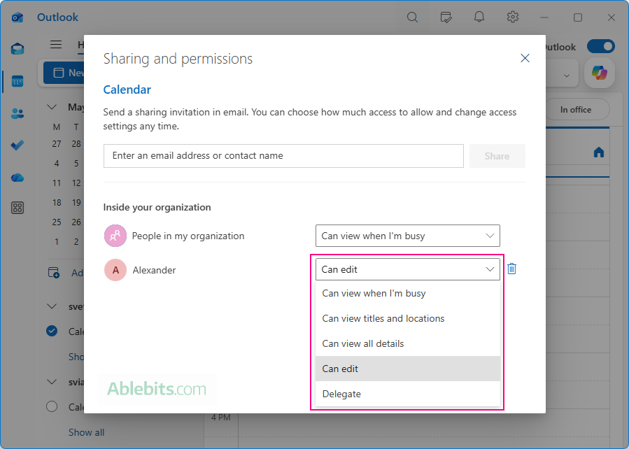Open notifications bell icon
The image size is (629, 449).
coord(479,17)
